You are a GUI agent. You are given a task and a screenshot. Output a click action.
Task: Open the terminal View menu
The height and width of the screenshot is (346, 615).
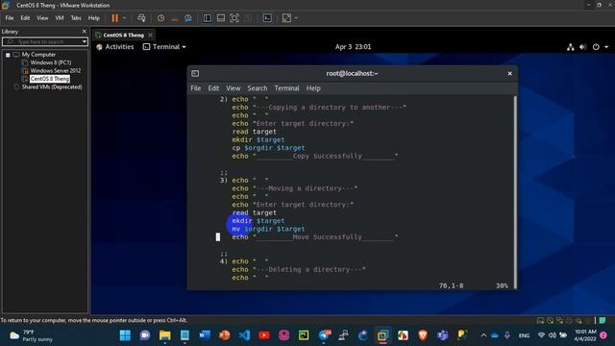[233, 88]
